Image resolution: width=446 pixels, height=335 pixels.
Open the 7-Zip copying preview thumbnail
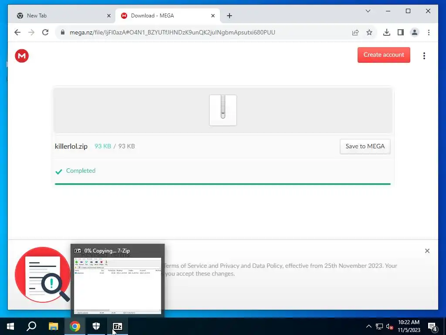pos(118,286)
